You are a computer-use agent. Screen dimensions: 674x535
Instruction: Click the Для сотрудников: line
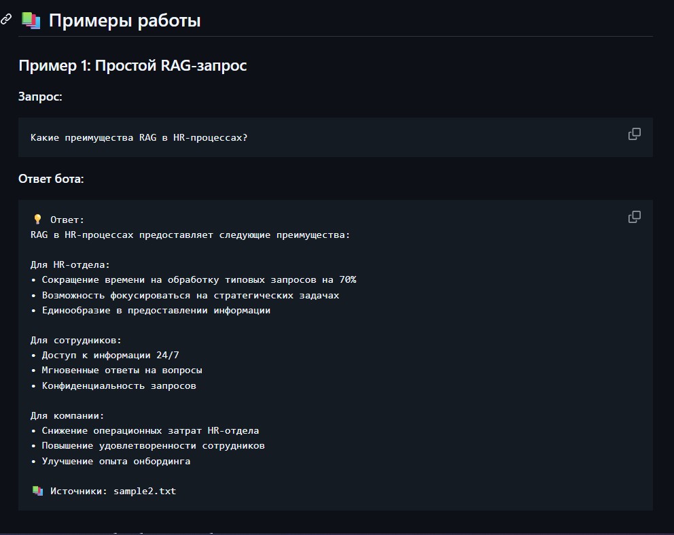tap(76, 340)
